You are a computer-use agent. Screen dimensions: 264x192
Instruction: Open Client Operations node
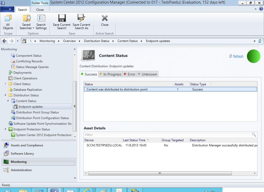click(x=25, y=78)
